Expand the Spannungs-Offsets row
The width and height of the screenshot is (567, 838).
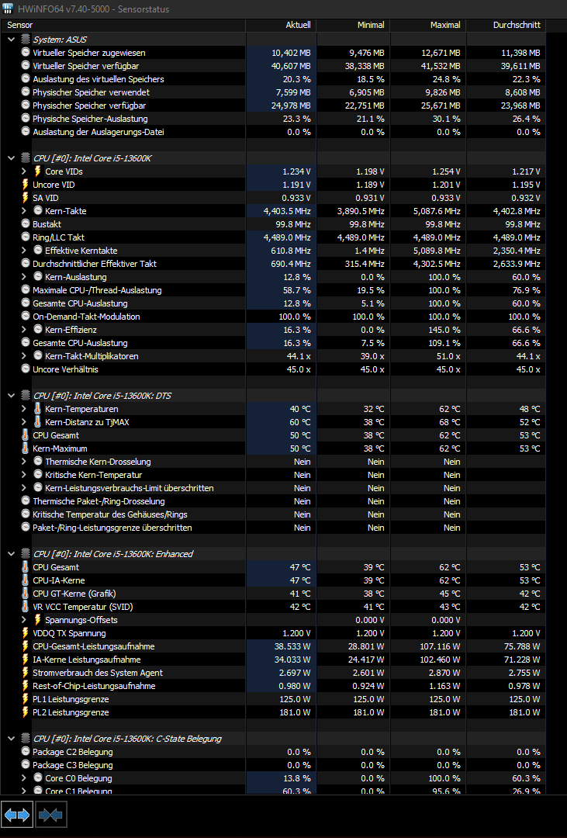[x=23, y=619]
